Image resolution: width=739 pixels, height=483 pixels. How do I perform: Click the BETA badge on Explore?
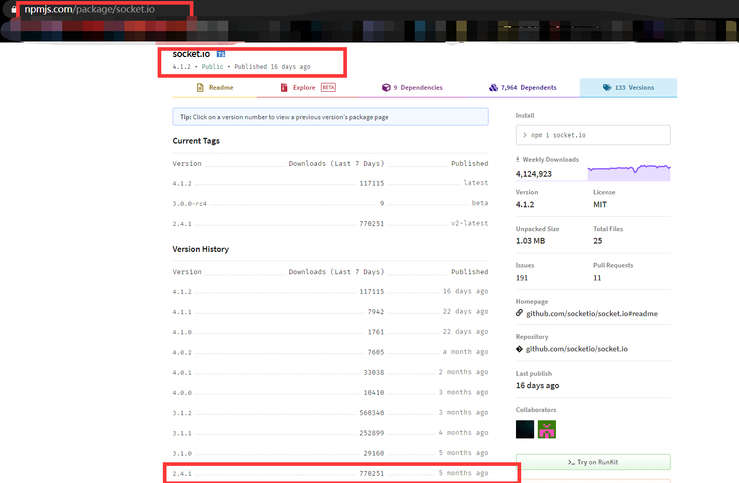328,88
